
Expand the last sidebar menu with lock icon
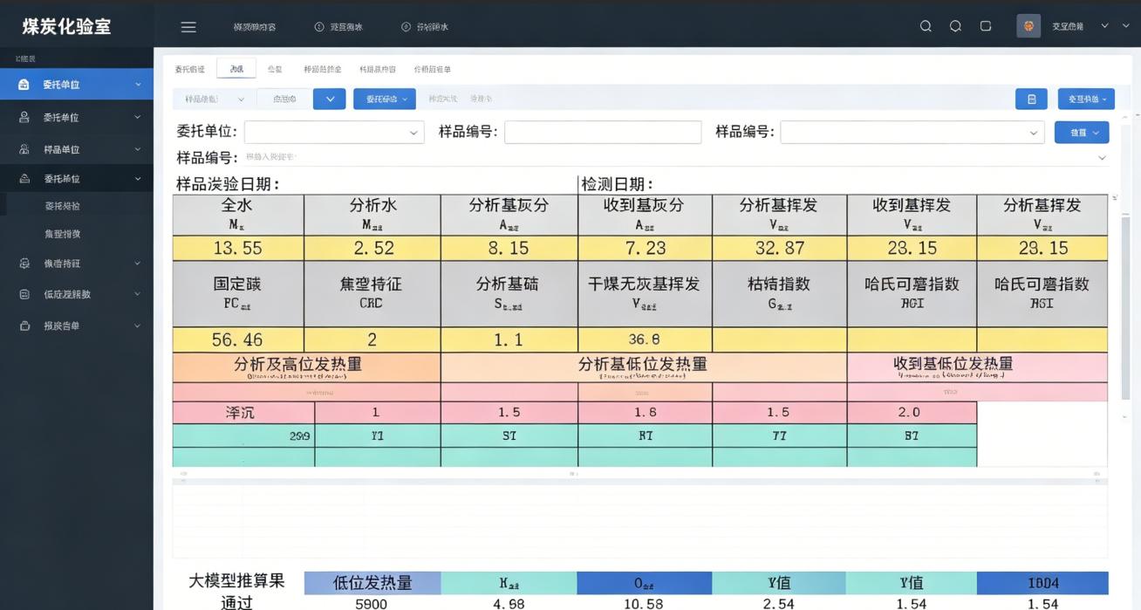(x=77, y=326)
